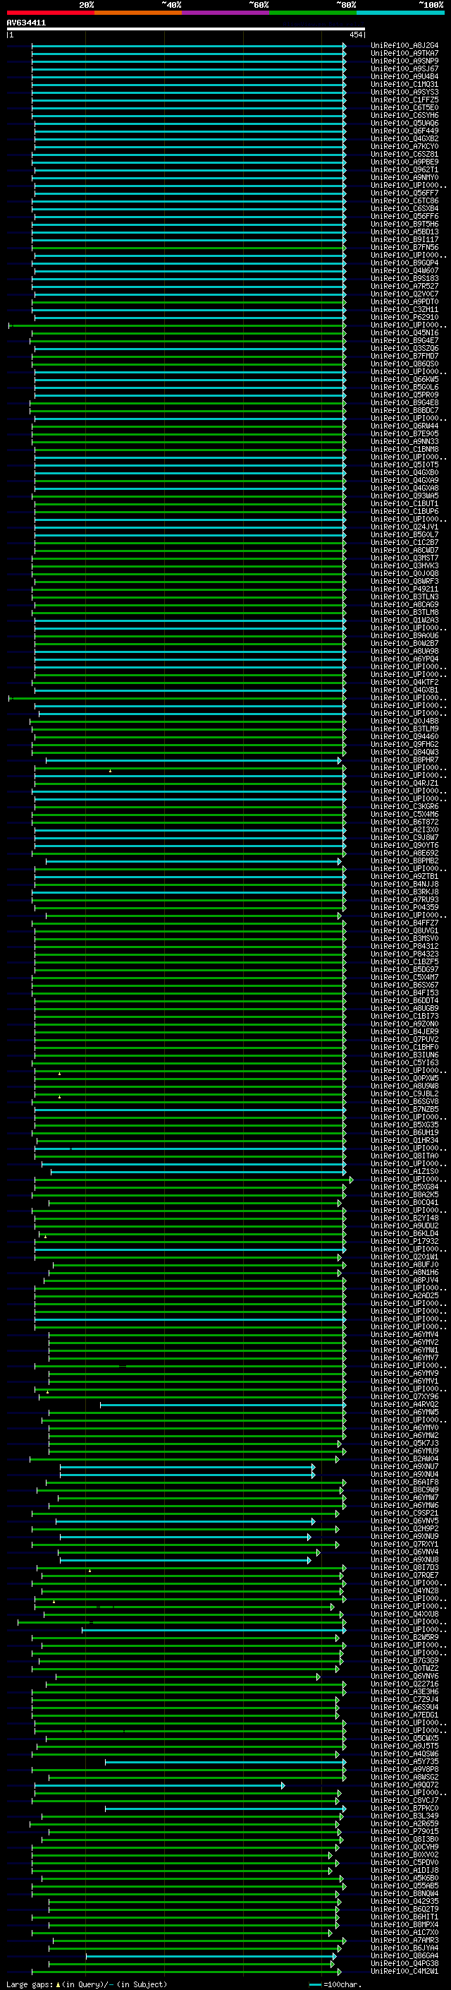Click the cyan alignment bar for UniRef100_A5Y735
This screenshot has height=1990, width=451.
225,1762
